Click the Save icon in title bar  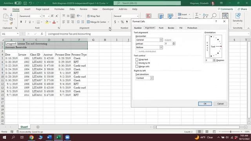[25, 3]
